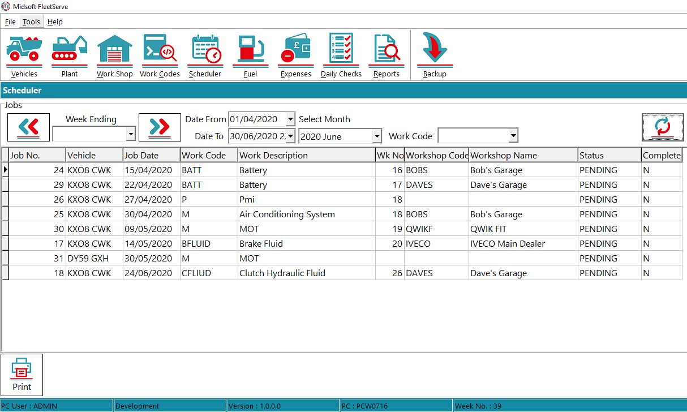Run a Backup
This screenshot has height=412, width=687.
tap(434, 54)
